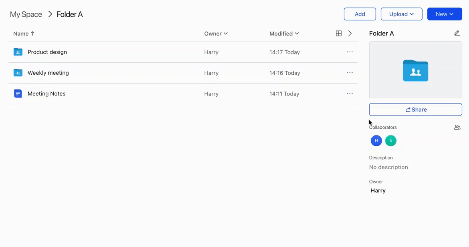This screenshot has height=247, width=469.
Task: Collapse the details panel with right chevron
Action: coord(350,34)
